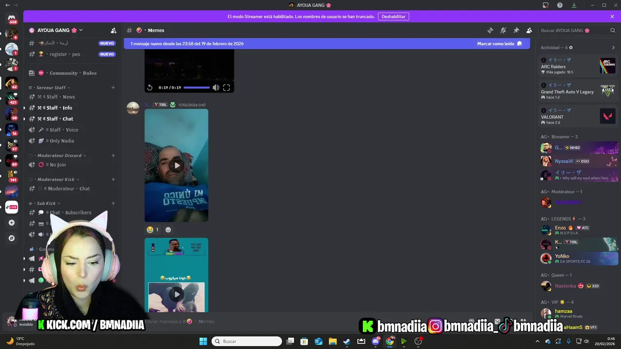621x349 pixels.
Task: Open the ARC Raiders activity card
Action: (578, 66)
